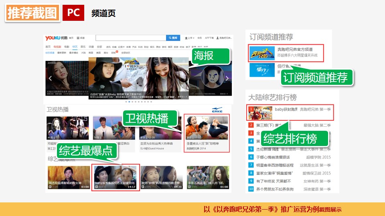Click the title 李晨被众人狂“踩”怒咆哮

click(x=203, y=144)
